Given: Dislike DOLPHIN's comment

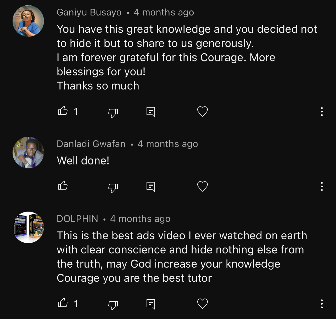Looking at the screenshot, I should pos(113,305).
